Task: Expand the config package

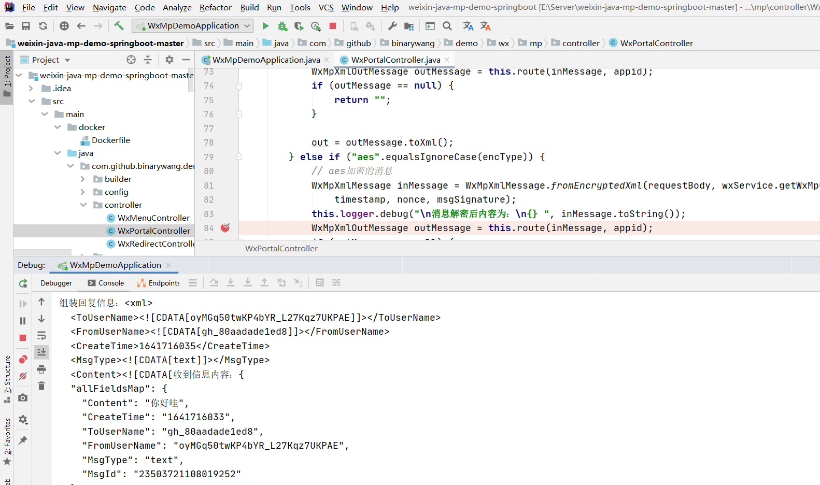Action: coord(83,192)
